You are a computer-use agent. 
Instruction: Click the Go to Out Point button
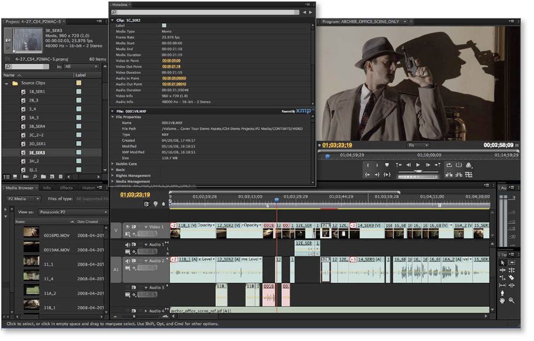coord(377,175)
